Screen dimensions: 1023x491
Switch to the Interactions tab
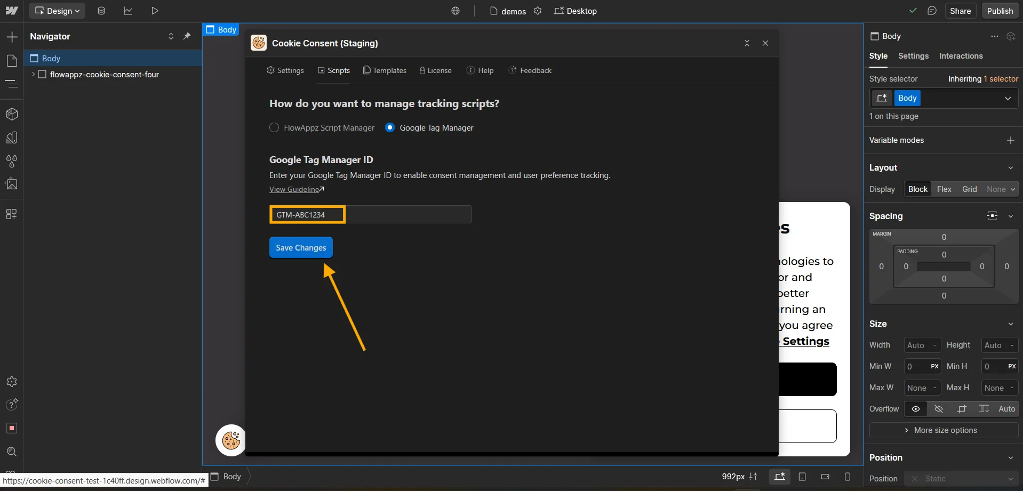[961, 56]
